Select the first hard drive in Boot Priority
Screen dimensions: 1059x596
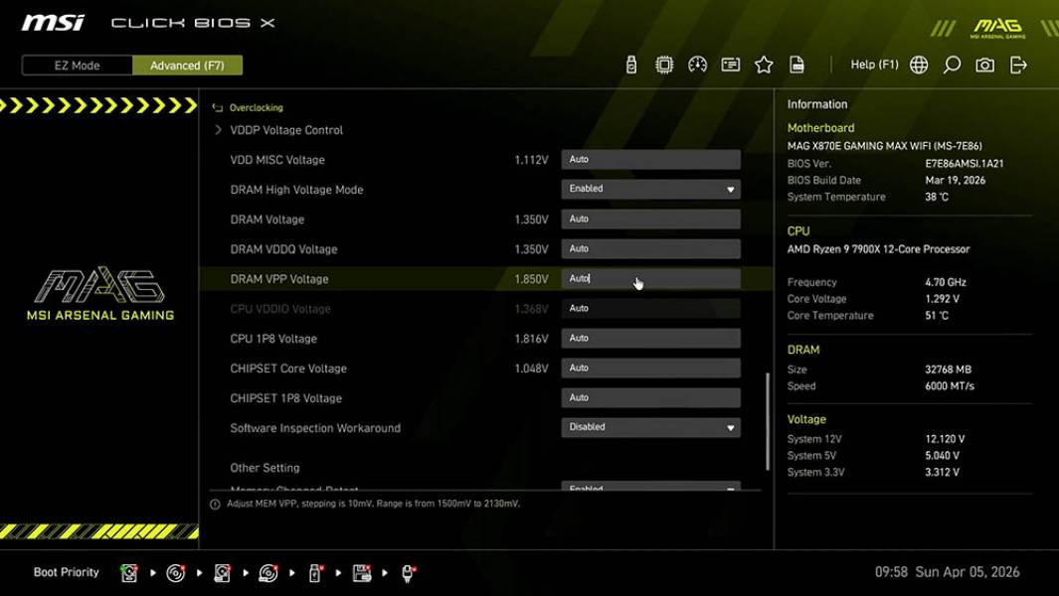coord(129,572)
